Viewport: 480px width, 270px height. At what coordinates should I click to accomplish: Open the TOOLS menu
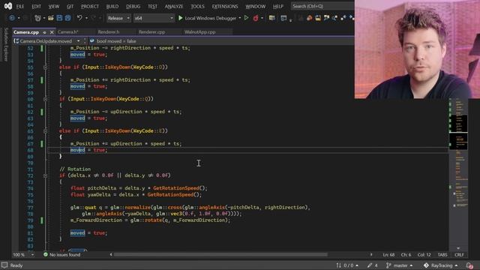(x=197, y=6)
